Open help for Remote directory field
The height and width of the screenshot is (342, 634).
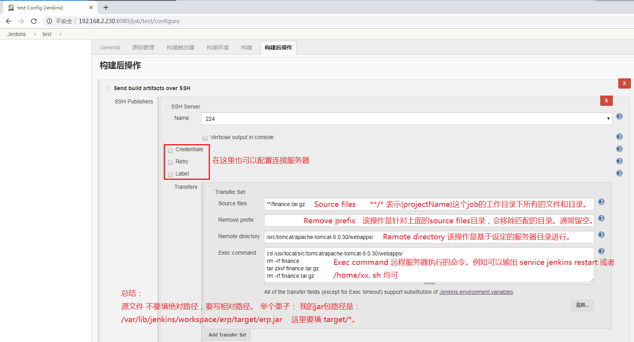(x=601, y=235)
